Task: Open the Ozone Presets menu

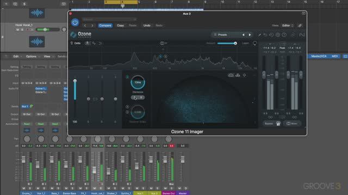Action: 222,35
